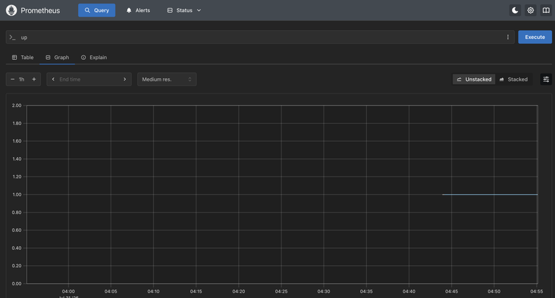Select the Graph tab
The height and width of the screenshot is (298, 555).
click(57, 57)
